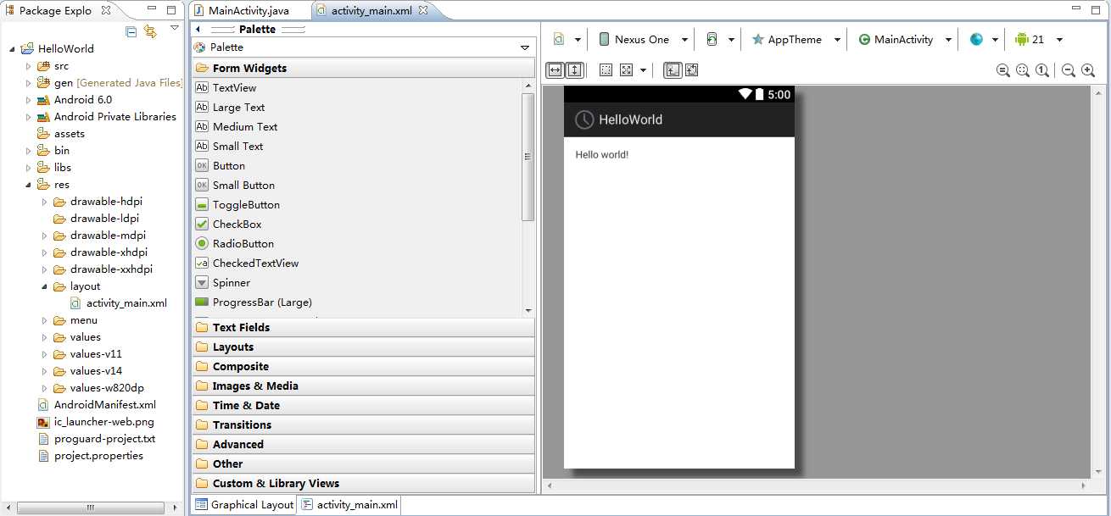1111x516 pixels.
Task: Click Hello world! text in preview
Action: click(602, 154)
